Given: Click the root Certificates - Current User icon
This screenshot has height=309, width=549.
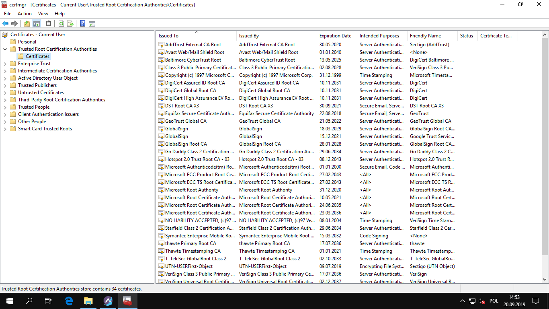Looking at the screenshot, I should (5, 35).
